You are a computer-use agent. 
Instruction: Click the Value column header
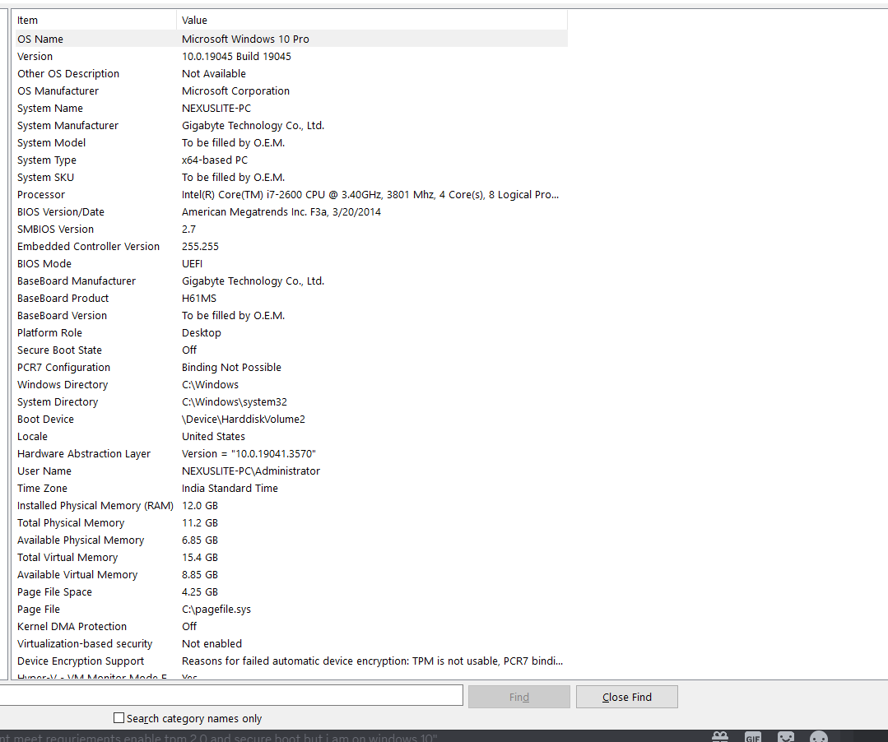372,21
